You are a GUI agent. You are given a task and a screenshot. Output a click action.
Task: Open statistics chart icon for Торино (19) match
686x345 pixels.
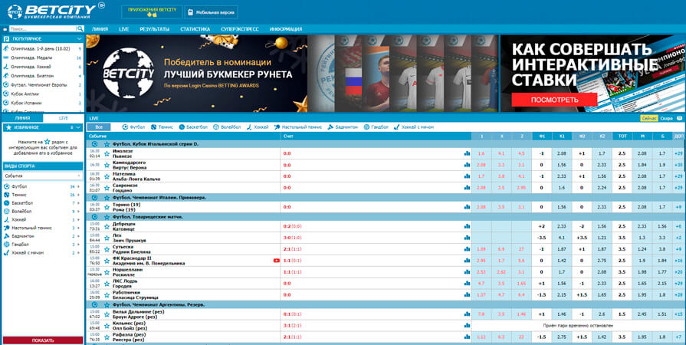point(468,207)
